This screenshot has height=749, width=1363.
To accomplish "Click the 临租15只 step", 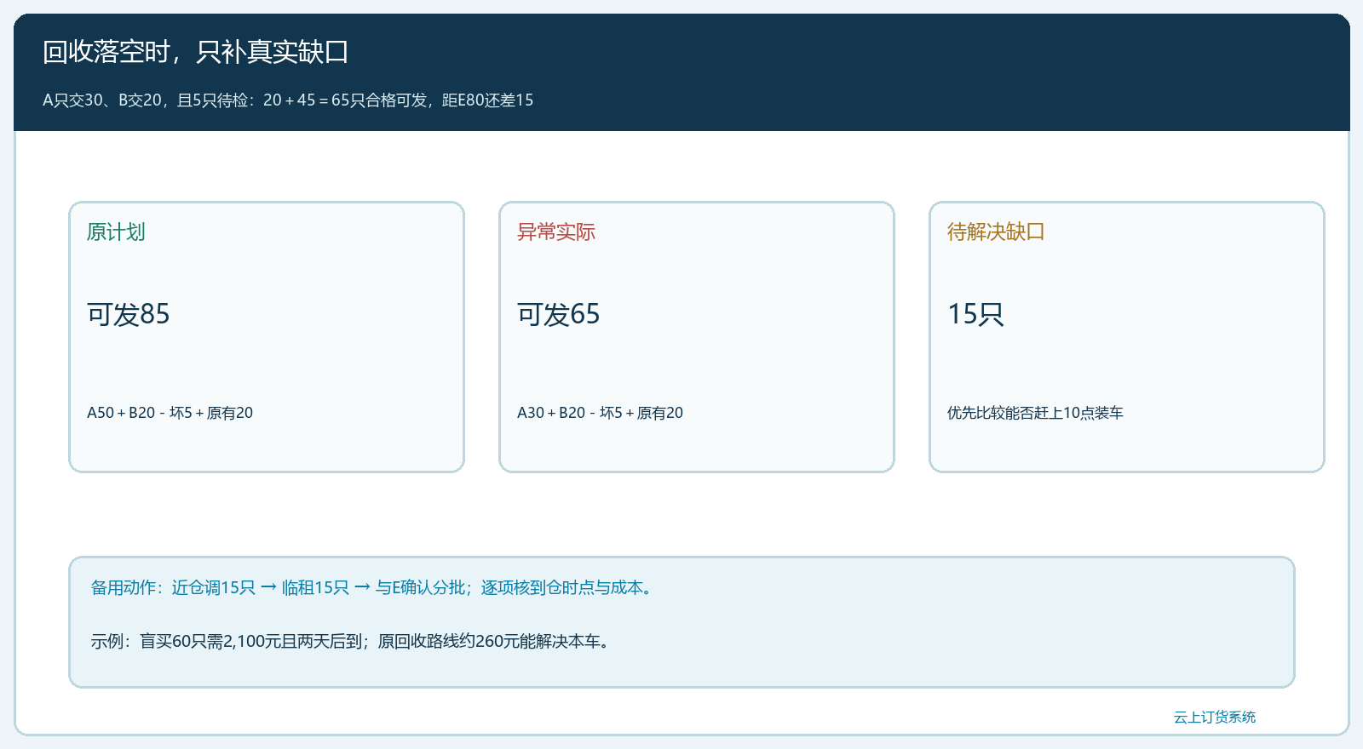I will point(315,587).
